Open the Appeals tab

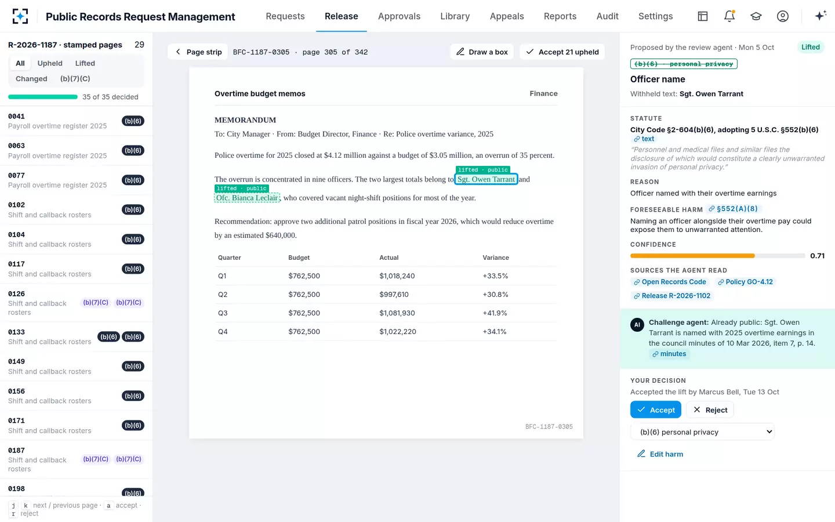[x=507, y=16]
